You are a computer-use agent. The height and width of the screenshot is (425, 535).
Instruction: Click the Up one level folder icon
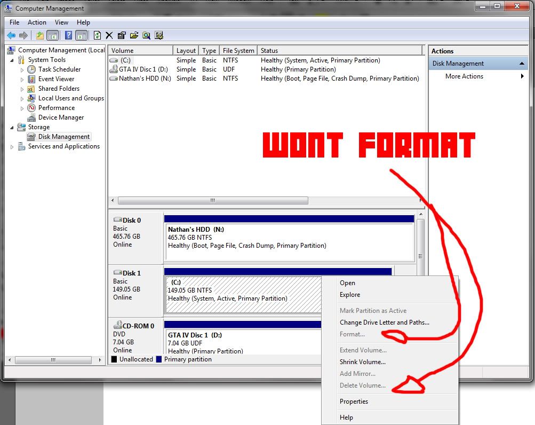coord(40,35)
